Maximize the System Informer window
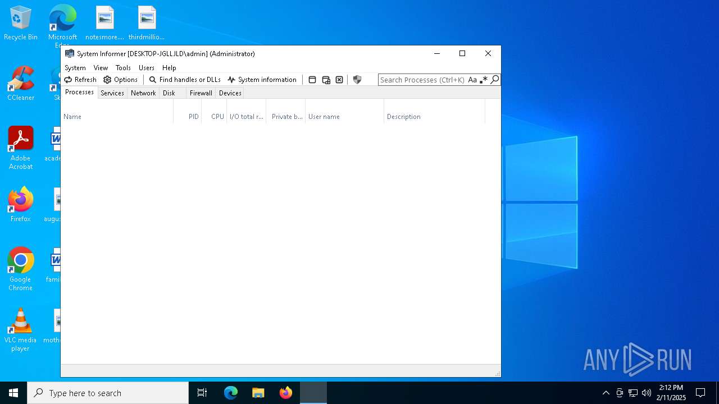This screenshot has width=719, height=404. 462,54
